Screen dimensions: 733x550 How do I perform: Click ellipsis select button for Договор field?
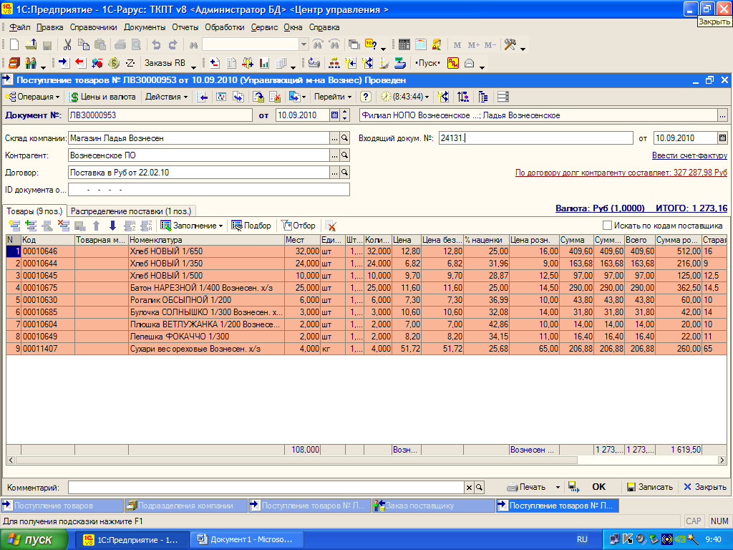pos(334,173)
